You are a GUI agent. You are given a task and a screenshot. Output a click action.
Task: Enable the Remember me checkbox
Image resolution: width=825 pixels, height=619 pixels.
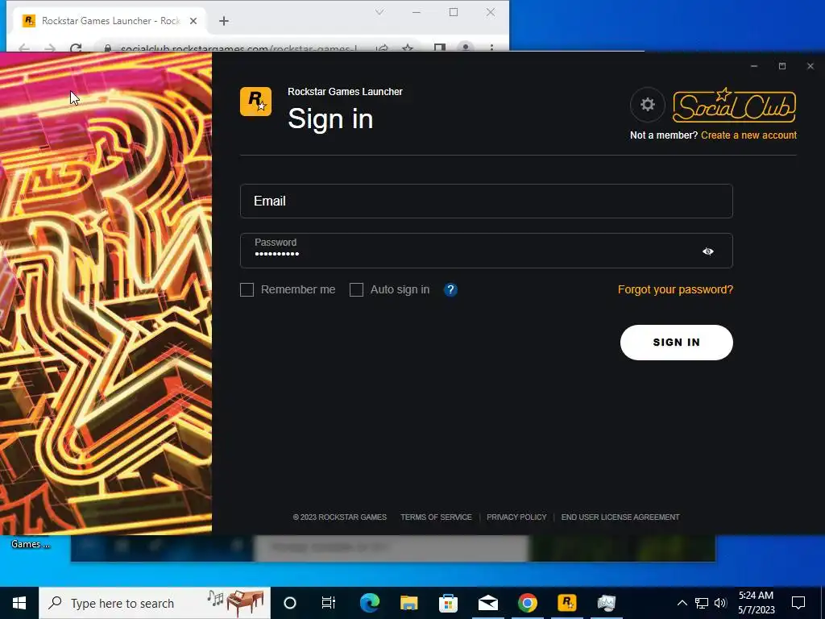247,289
